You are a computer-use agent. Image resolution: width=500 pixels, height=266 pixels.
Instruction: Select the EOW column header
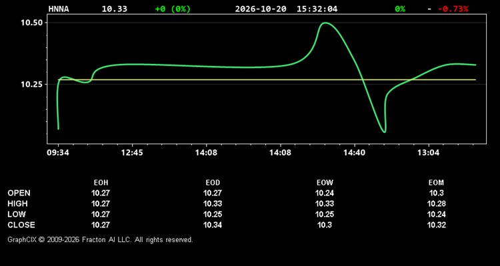[x=325, y=183]
